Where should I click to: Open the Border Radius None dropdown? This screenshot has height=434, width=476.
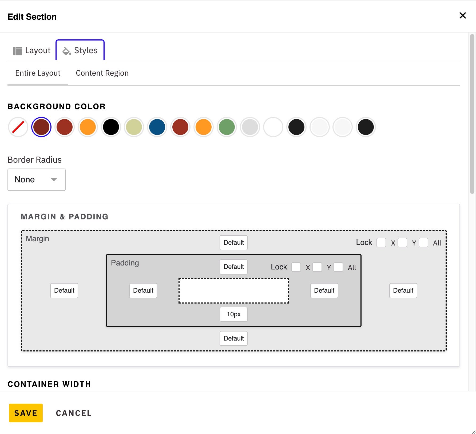tap(37, 180)
